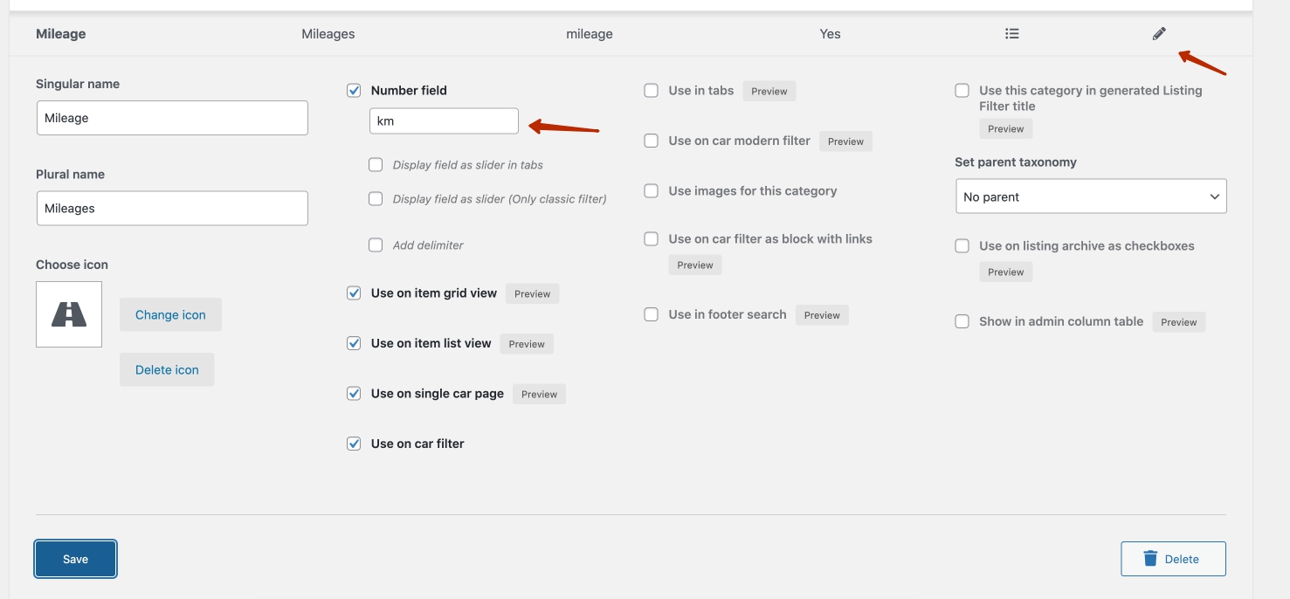
Task: Uncheck the Number field checkbox
Action: point(354,90)
